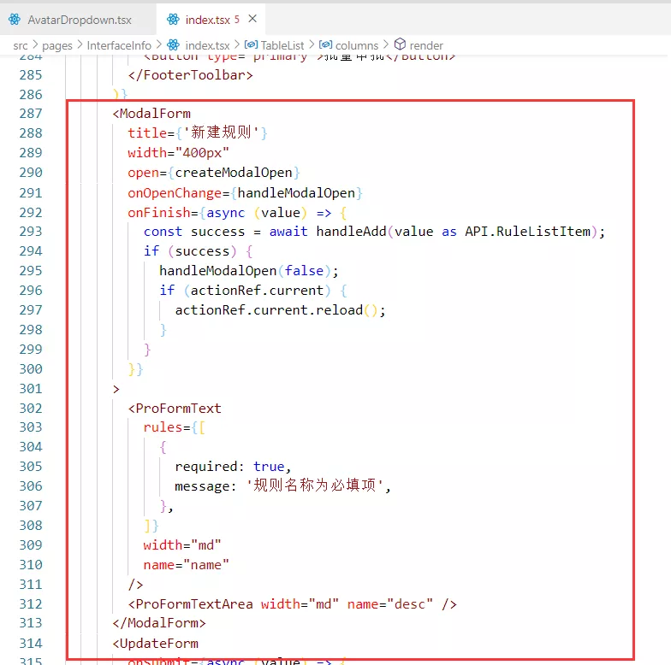
Task: Click 'if (actionRef.current)' condition
Action: (x=253, y=291)
